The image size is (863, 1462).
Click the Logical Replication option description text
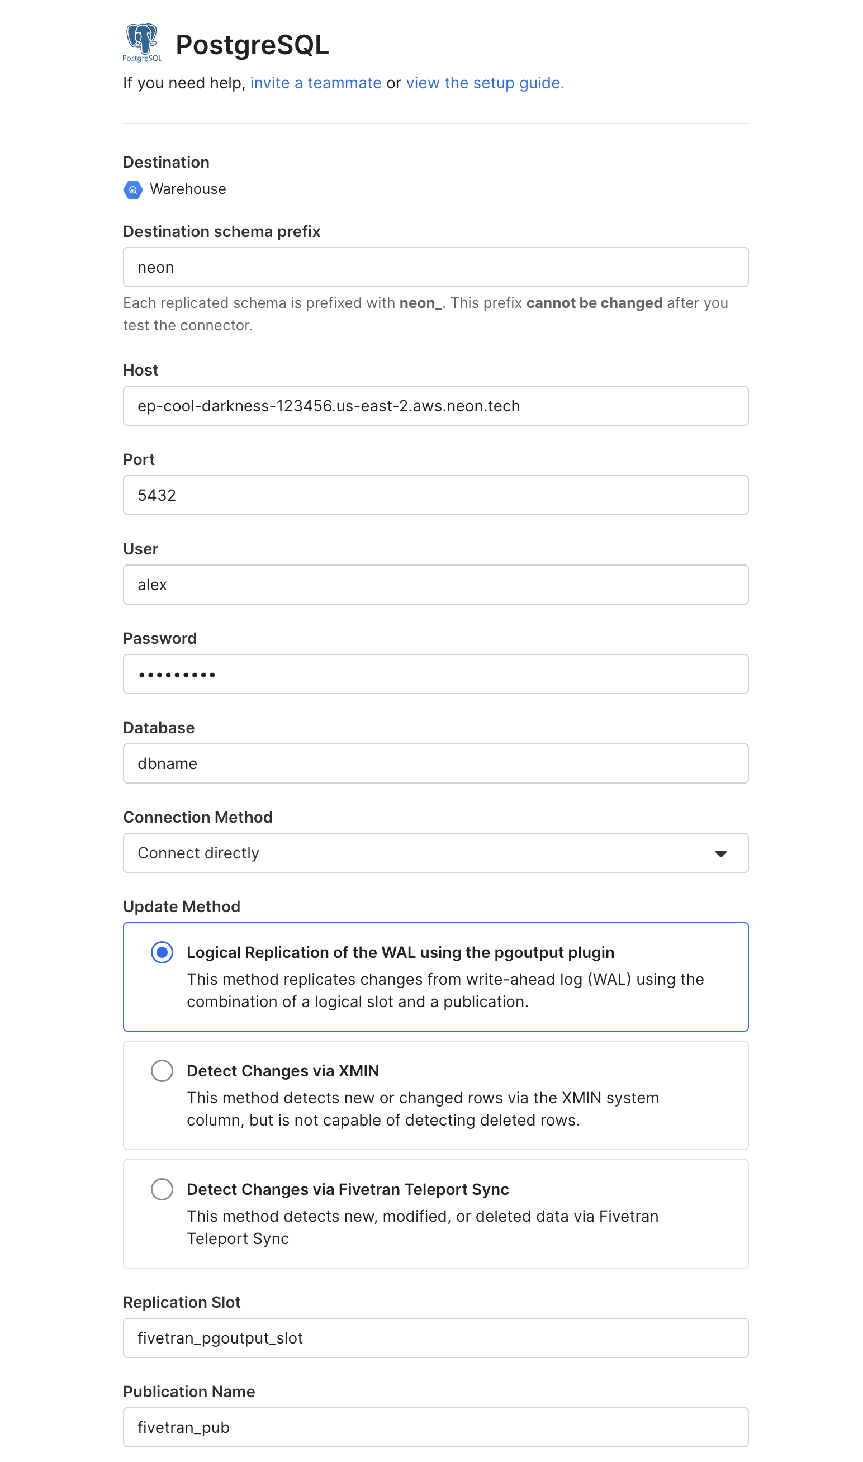[x=445, y=990]
